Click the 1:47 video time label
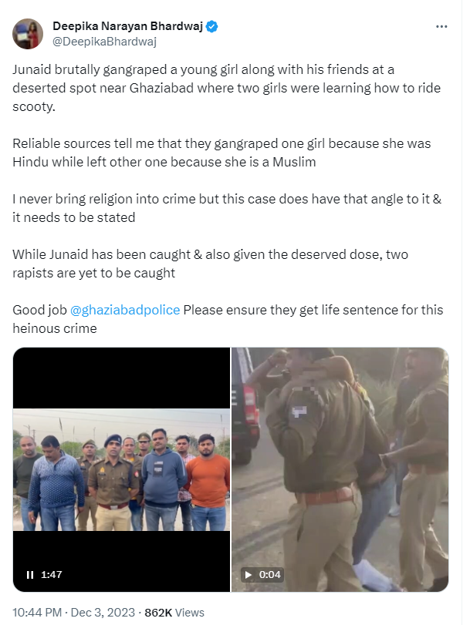 click(52, 574)
